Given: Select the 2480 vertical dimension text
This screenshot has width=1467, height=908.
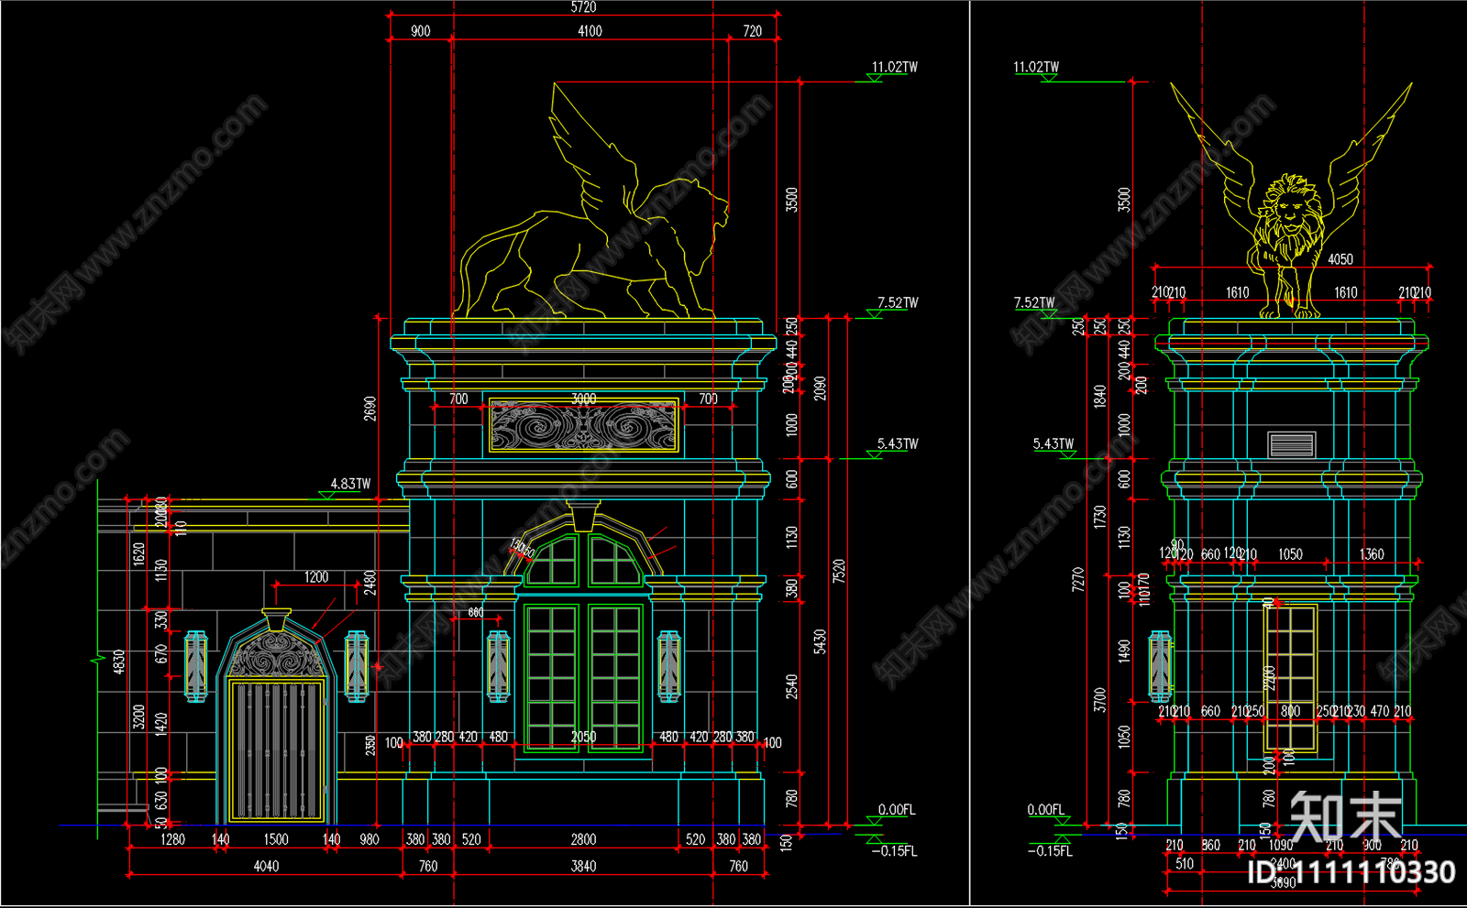Looking at the screenshot, I should 370,583.
